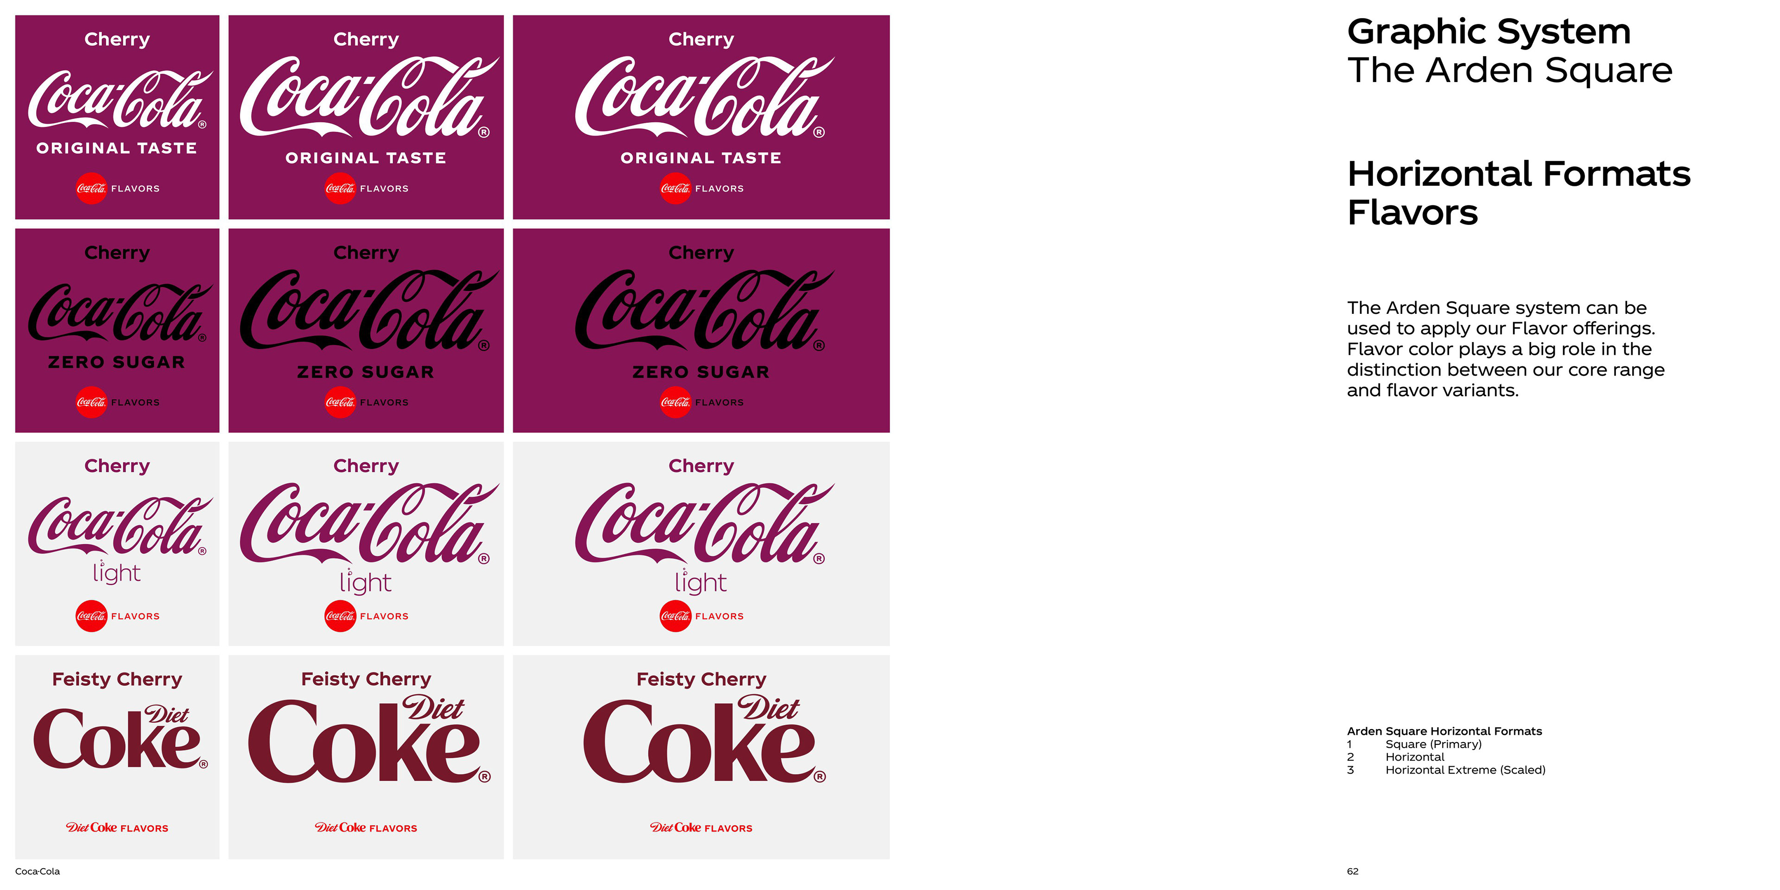Click the horizontal Cherry Zero Sugar tile
This screenshot has height=890, width=1780.
[366, 331]
